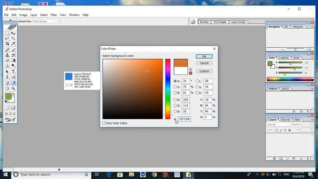
Task: Select the Eyedropper tool
Action: [13, 83]
